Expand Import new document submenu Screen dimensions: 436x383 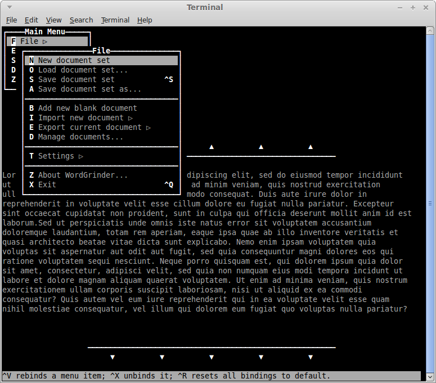pos(85,118)
